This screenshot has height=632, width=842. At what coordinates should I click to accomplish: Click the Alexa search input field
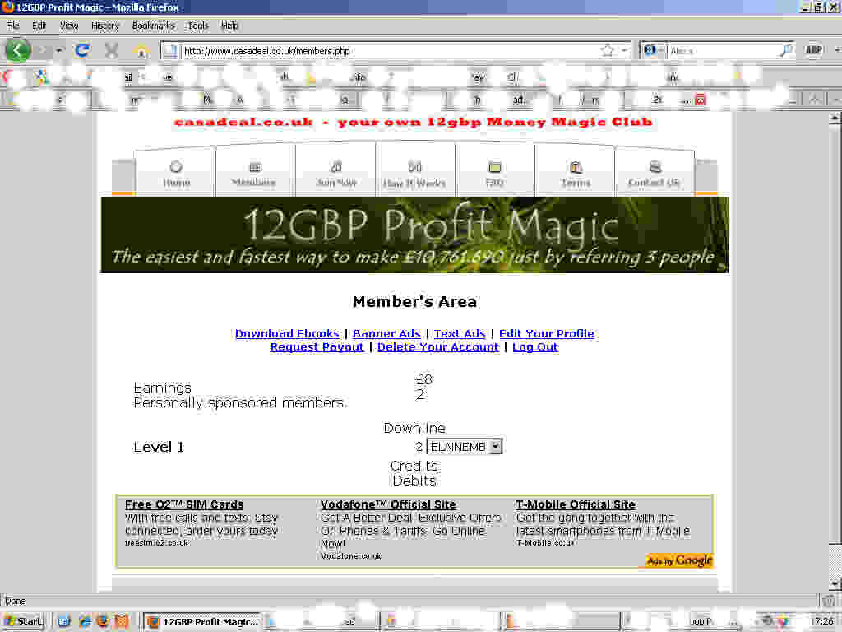coord(722,51)
